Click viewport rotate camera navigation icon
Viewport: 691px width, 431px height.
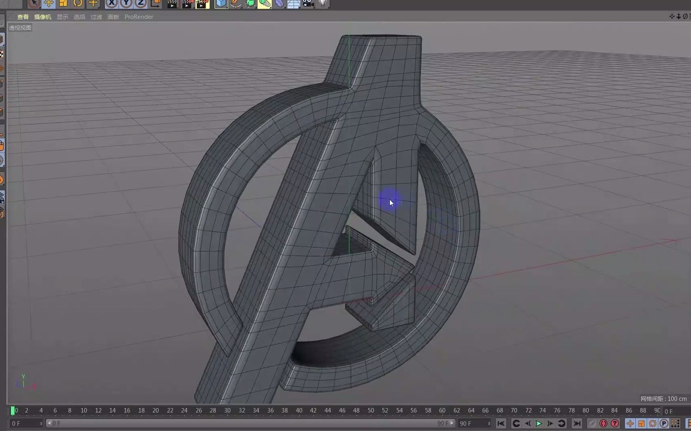685,16
